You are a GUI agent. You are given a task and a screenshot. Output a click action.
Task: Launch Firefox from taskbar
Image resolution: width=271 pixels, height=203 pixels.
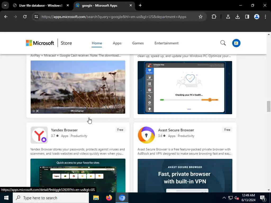coord(109,198)
